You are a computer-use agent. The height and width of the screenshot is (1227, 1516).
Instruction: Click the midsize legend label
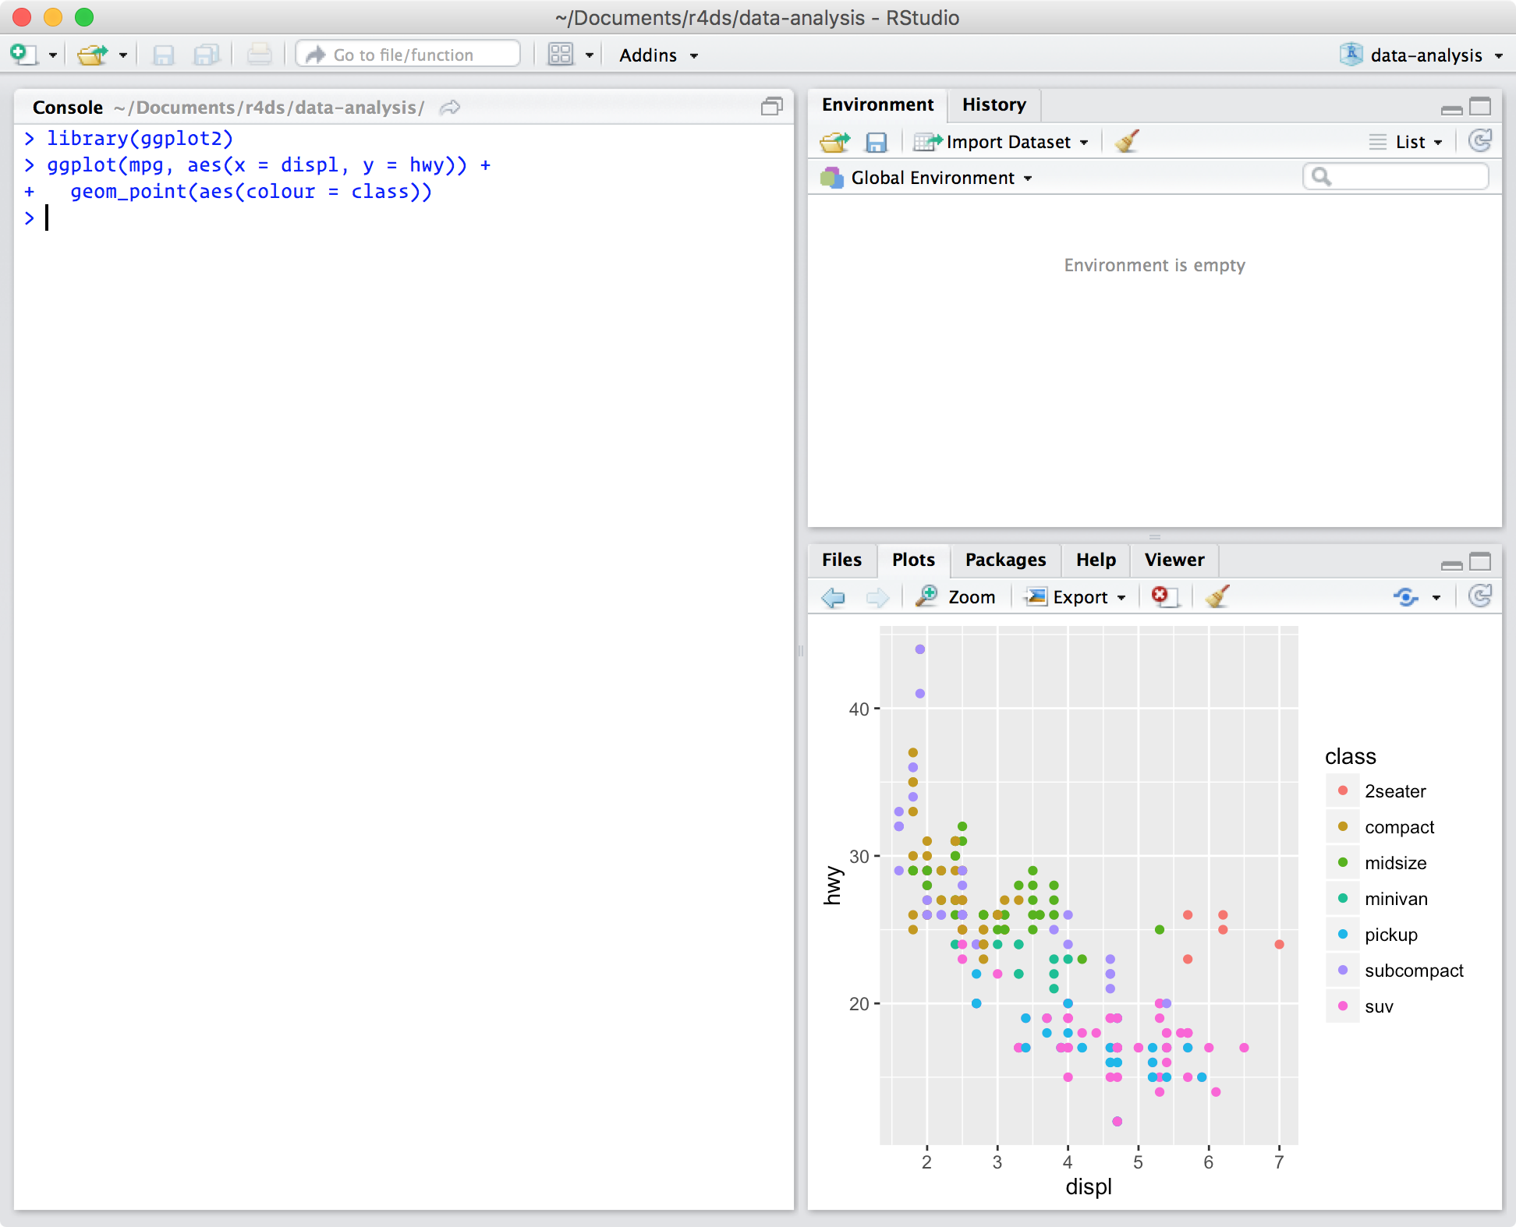coord(1395,863)
